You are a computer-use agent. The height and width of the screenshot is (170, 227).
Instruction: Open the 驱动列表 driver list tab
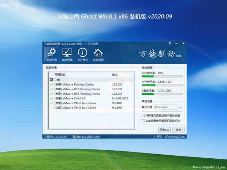click(51, 54)
